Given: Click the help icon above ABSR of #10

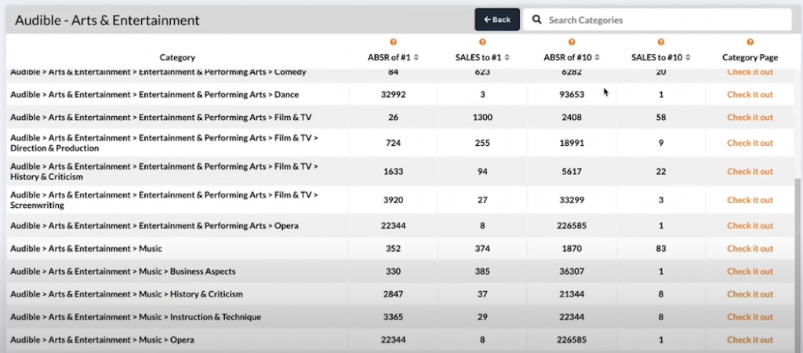Looking at the screenshot, I should 572,42.
